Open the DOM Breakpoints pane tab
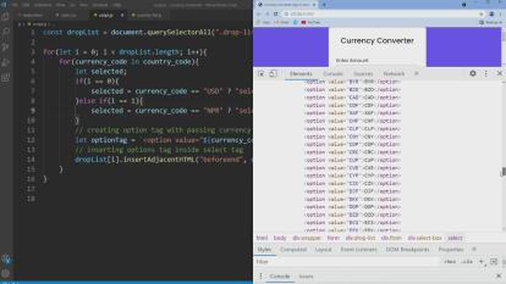Image resolution: width=506 pixels, height=284 pixels. coord(408,249)
